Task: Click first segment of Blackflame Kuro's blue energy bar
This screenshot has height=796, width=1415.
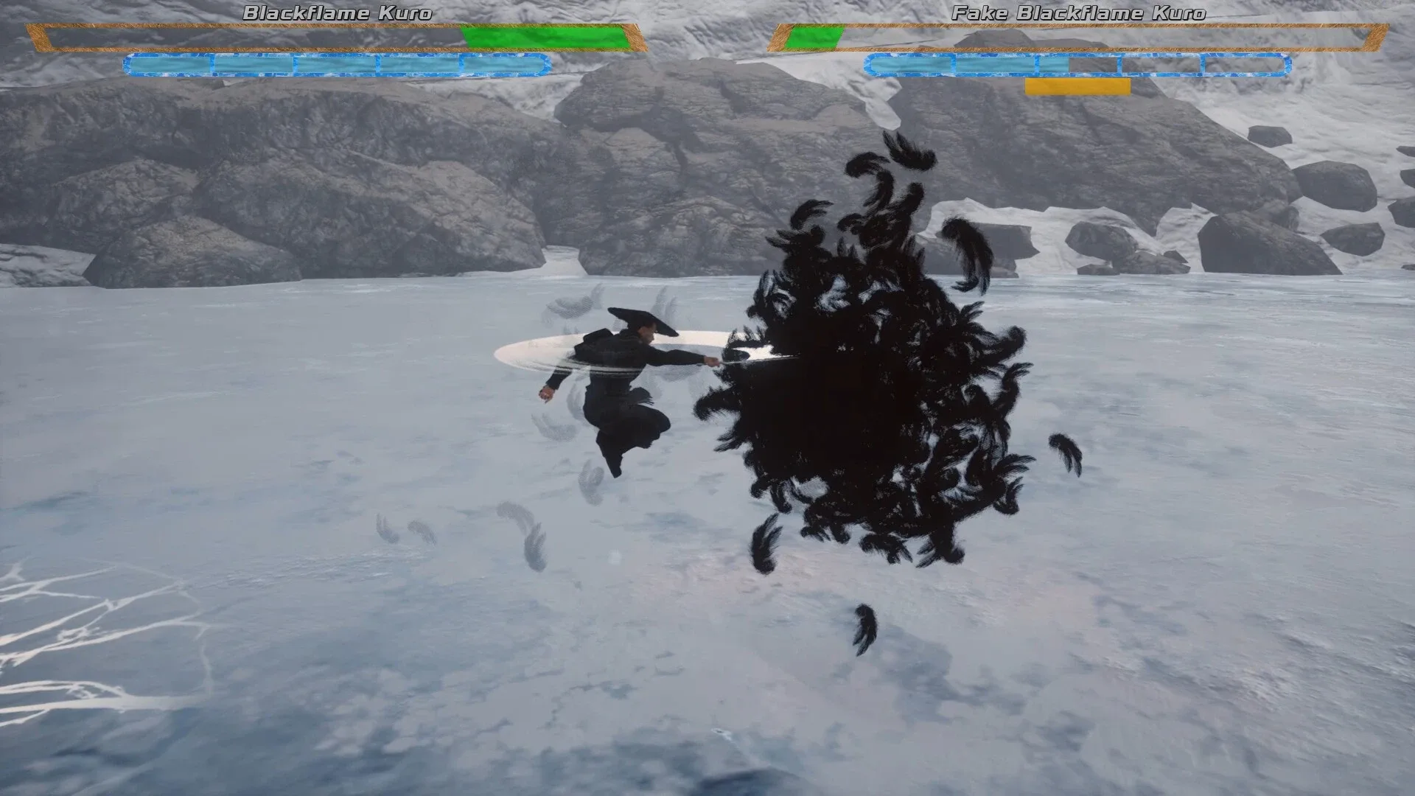Action: pos(170,65)
